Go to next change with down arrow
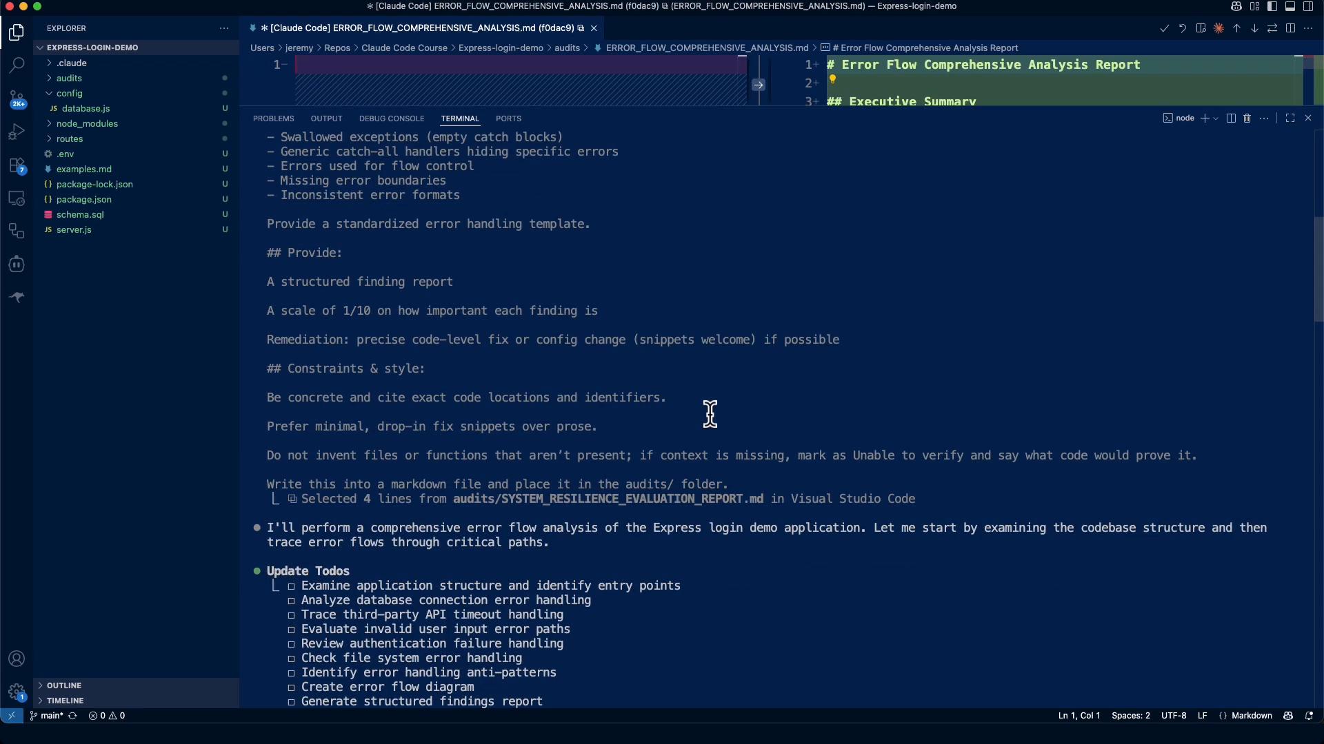The image size is (1324, 744). pyautogui.click(x=1254, y=28)
